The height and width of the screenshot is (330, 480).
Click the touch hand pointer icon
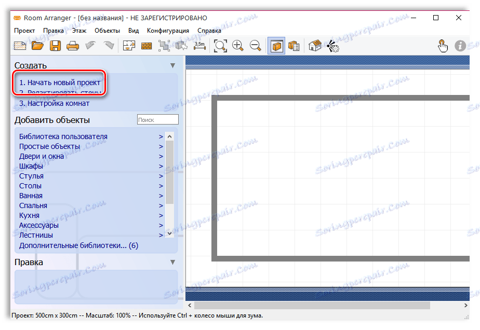(442, 46)
